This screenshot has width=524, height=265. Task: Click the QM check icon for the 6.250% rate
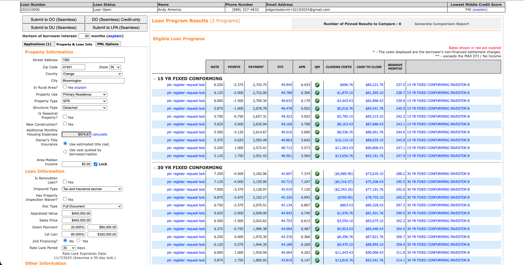(x=317, y=85)
